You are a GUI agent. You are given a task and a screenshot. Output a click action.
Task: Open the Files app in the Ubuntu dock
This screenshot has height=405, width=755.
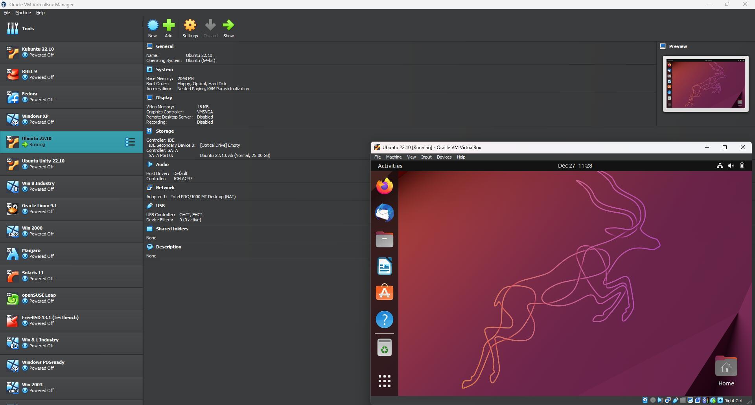[x=384, y=239]
